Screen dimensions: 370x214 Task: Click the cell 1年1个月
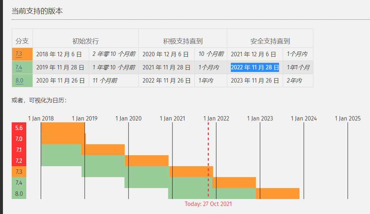[298, 67]
